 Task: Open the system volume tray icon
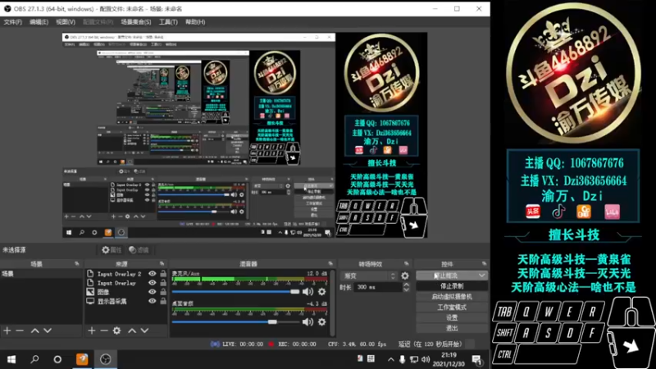(426, 359)
